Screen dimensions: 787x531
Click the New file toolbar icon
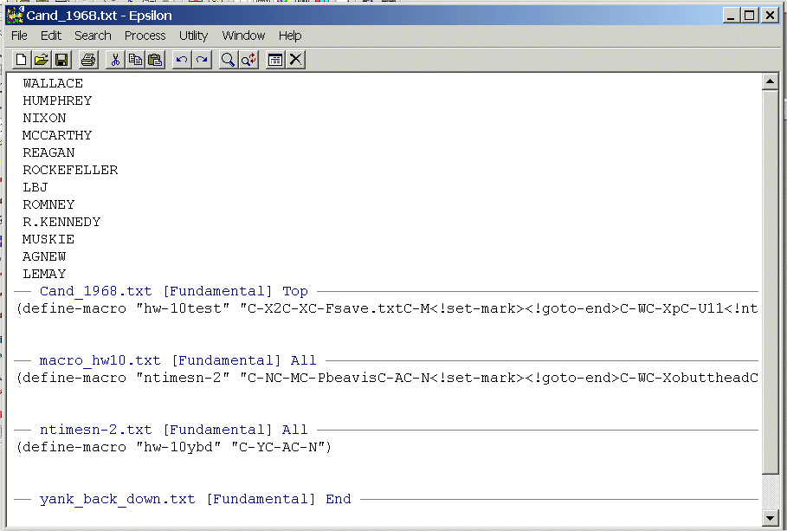point(22,59)
